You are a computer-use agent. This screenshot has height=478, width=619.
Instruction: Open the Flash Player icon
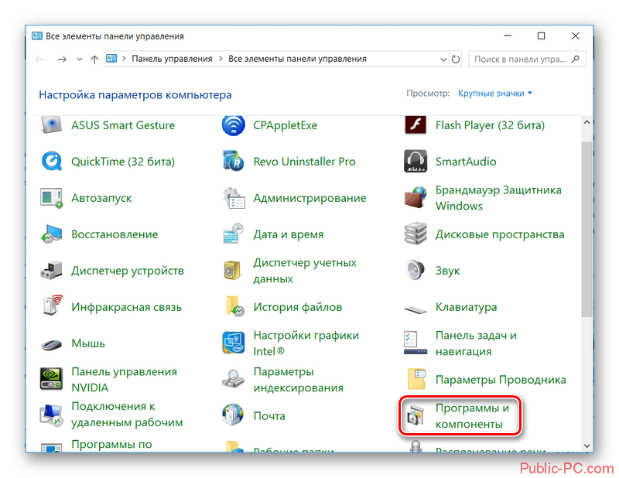click(x=416, y=125)
